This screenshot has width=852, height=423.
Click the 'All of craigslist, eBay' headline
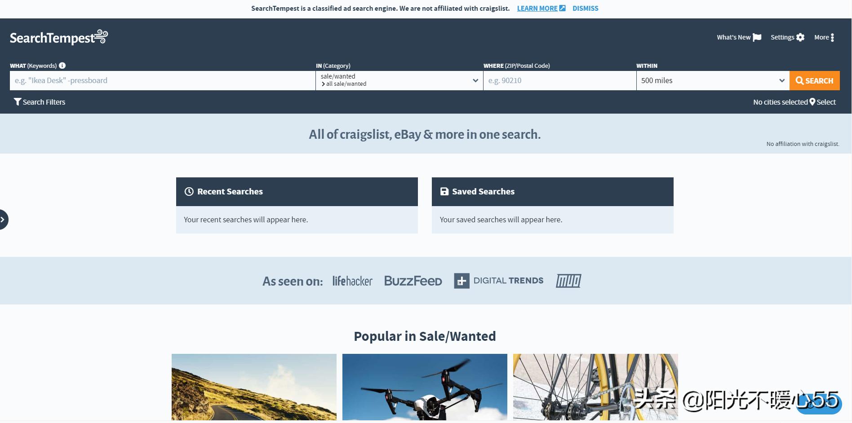(425, 134)
